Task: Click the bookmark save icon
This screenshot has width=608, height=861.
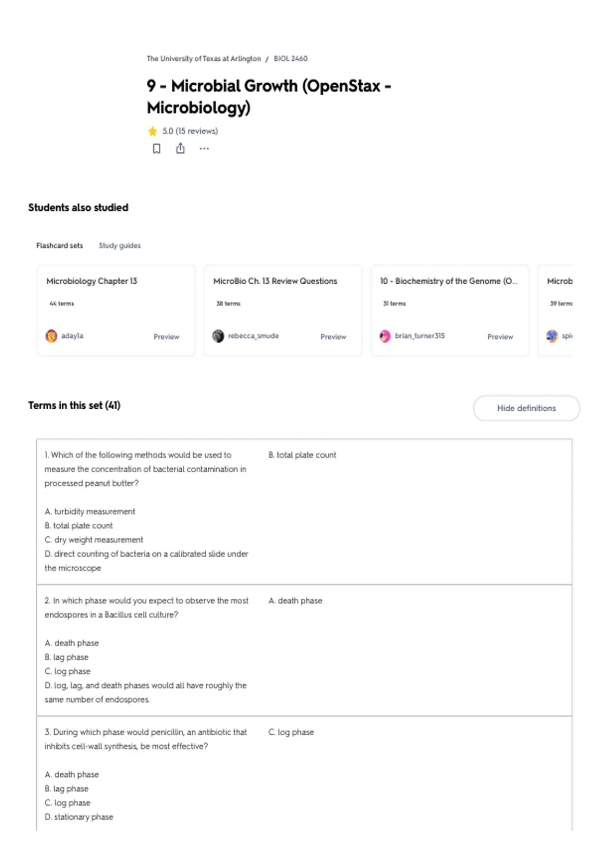Action: tap(157, 148)
